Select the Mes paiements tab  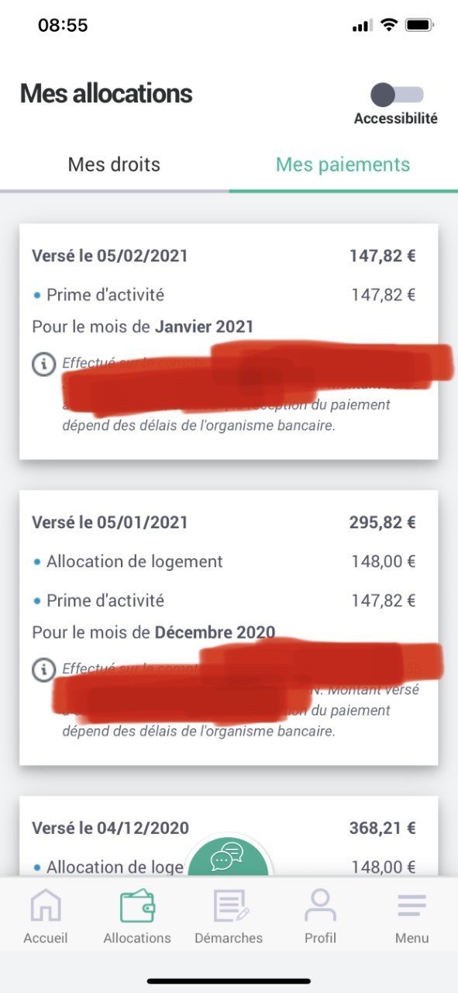343,164
